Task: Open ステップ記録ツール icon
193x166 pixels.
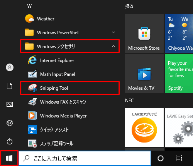Action: tap(32, 143)
